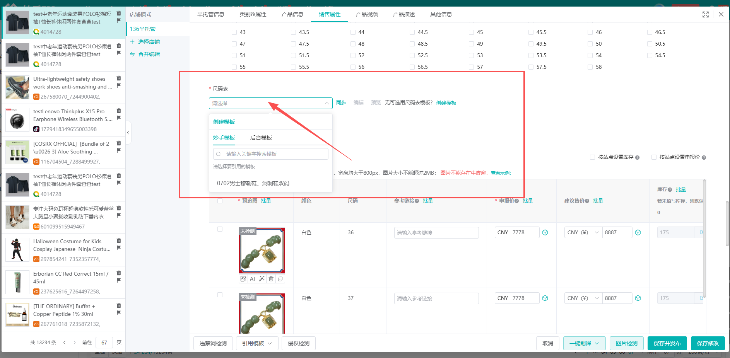Open the 尺码表 请选择 dropdown
The width and height of the screenshot is (730, 358).
(270, 103)
